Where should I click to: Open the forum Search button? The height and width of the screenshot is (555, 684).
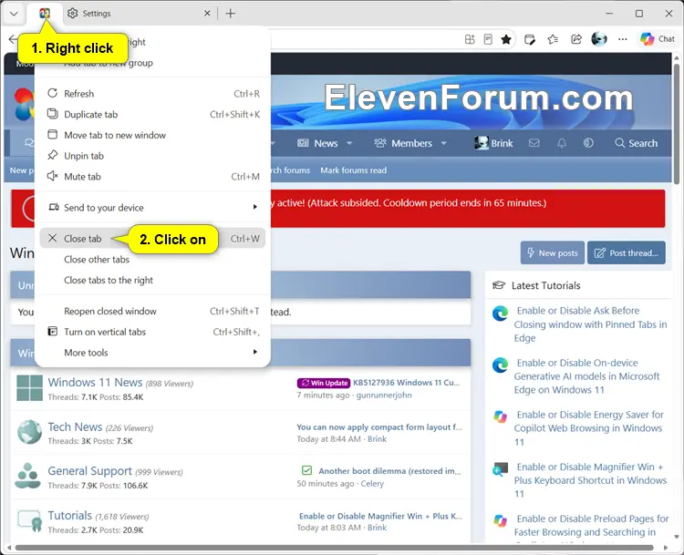[636, 143]
